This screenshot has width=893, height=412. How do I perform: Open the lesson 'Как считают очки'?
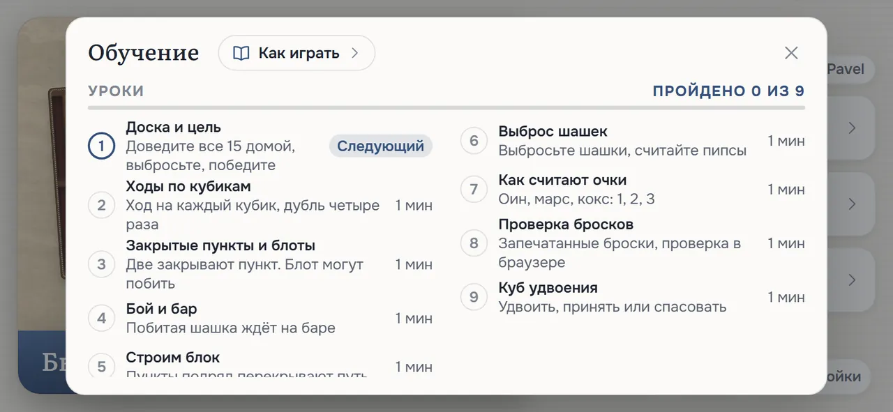pos(633,189)
